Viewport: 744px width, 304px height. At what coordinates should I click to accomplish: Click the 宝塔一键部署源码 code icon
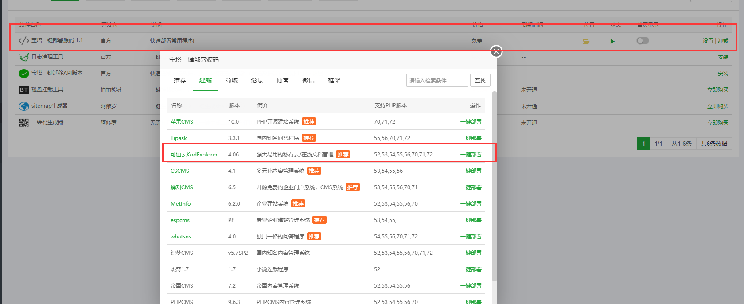pos(24,41)
